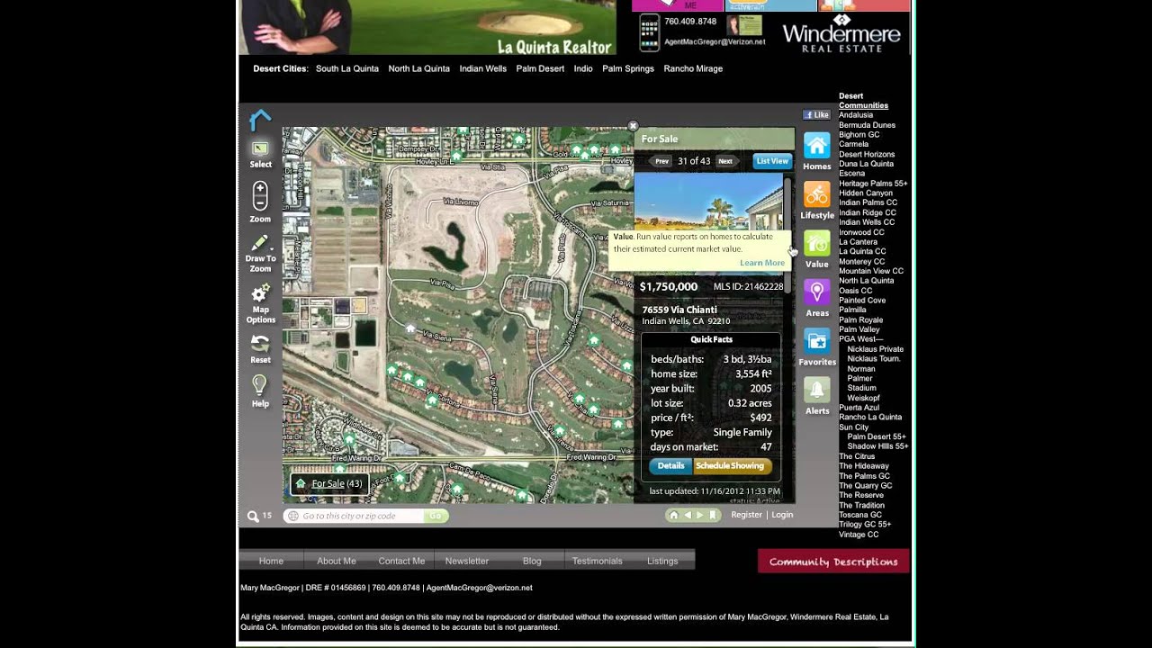Viewport: 1152px width, 648px height.
Task: Open The Hideaway community link
Action: [864, 466]
